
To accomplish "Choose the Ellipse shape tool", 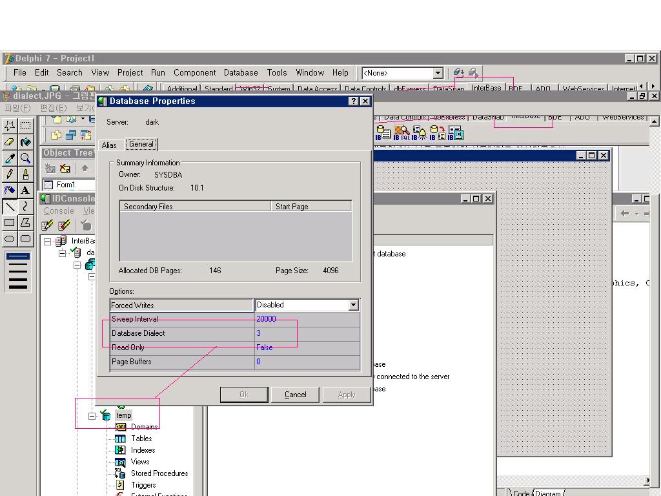I will [x=10, y=239].
